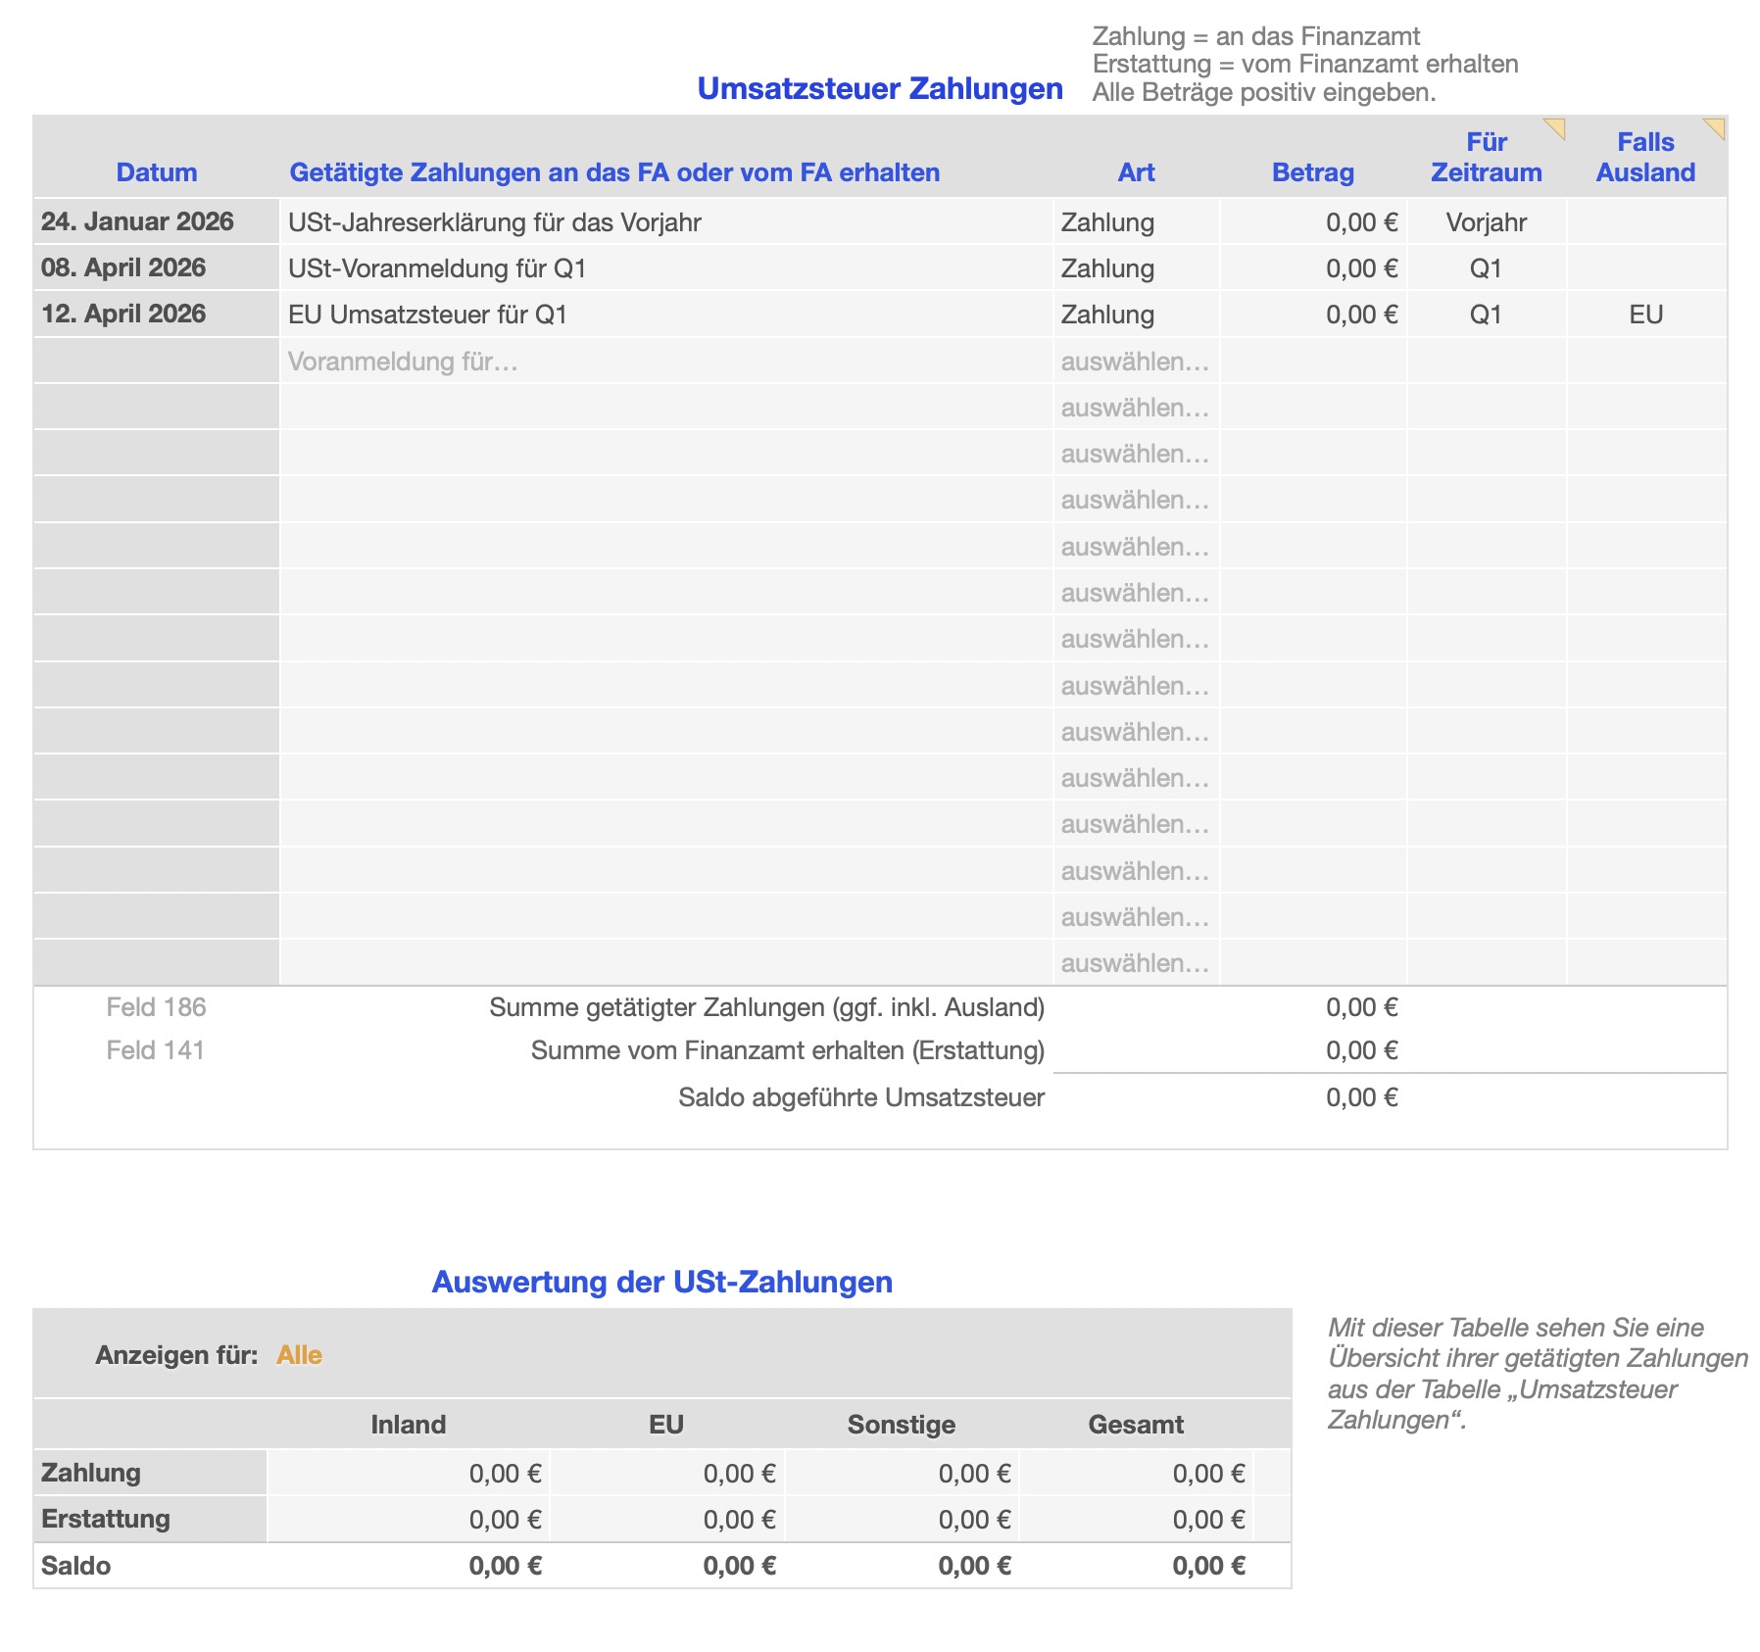This screenshot has width=1760, height=1652.
Task: Open Art dropdown for USt-Voranmeldung Q1 row
Action: [x=1135, y=268]
